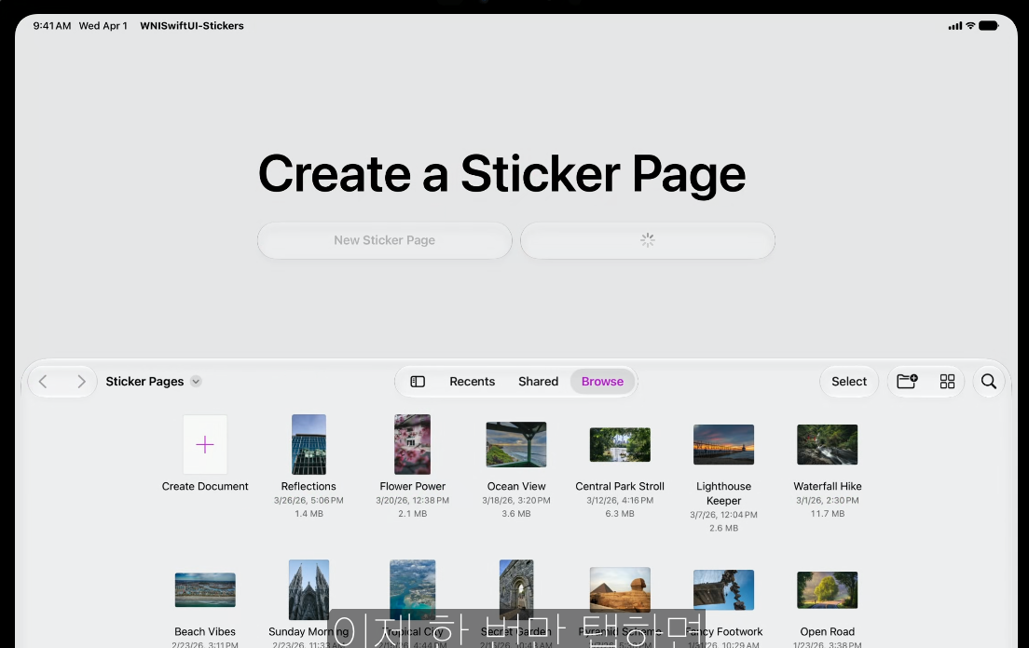Click the 3/26/26, 5:06 PM date text
Screen dimensions: 1029x648
click(309, 501)
